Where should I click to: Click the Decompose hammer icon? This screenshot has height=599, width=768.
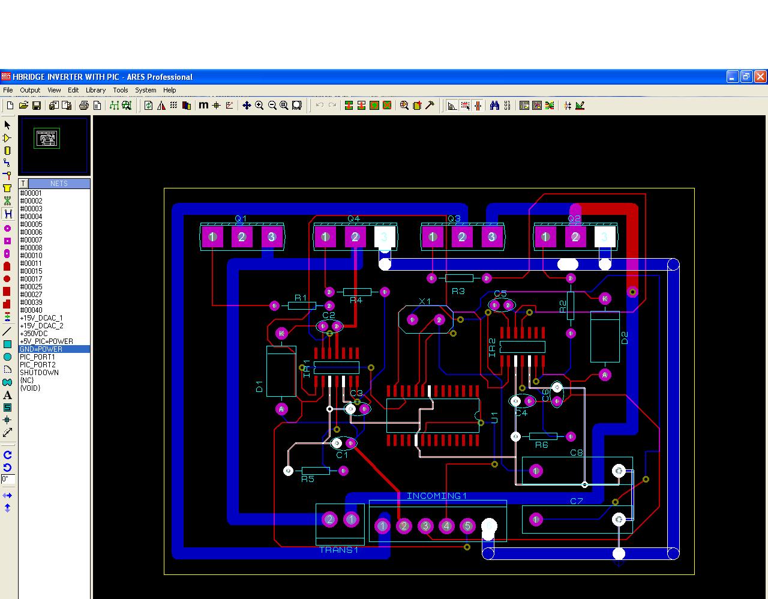pos(430,106)
